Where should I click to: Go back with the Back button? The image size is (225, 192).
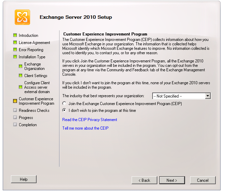(x=144, y=180)
